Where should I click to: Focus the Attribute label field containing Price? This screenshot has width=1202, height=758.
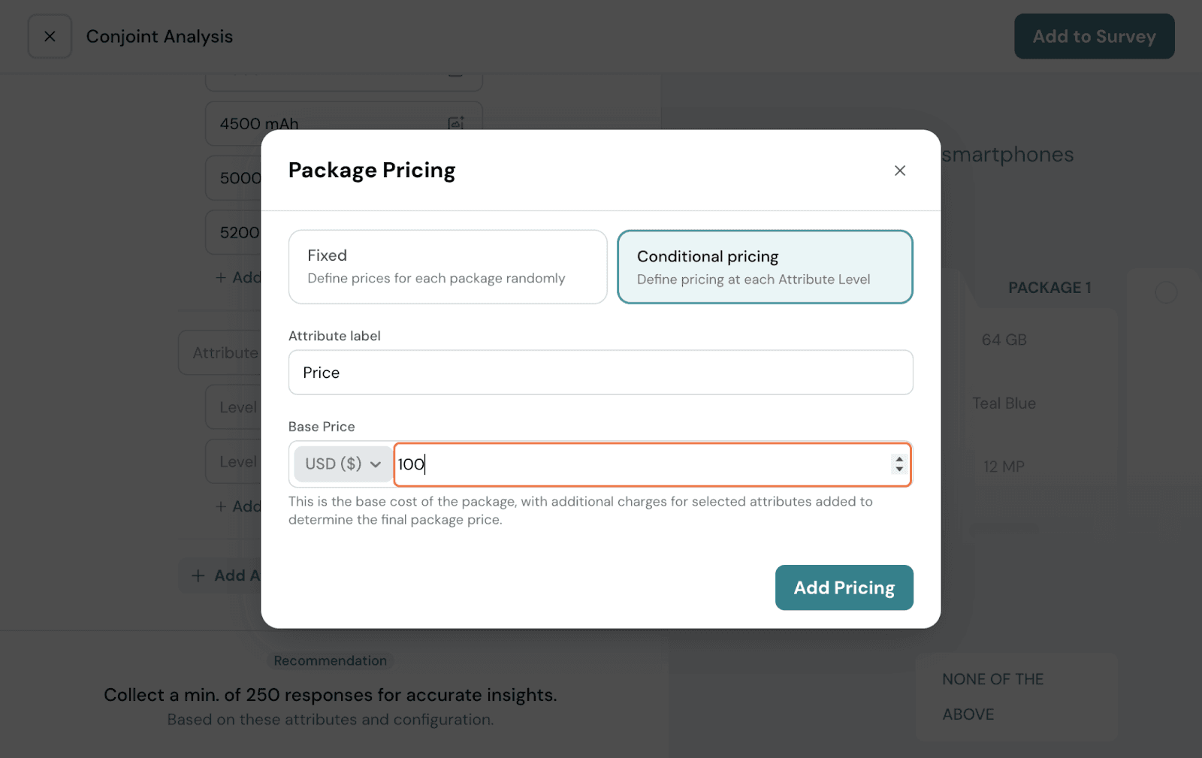point(600,373)
